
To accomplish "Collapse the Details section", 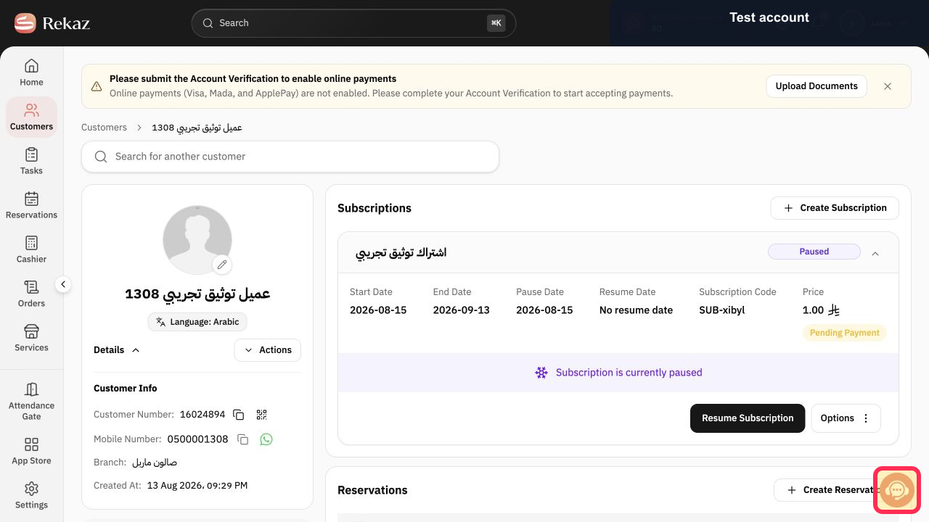I will coord(116,349).
